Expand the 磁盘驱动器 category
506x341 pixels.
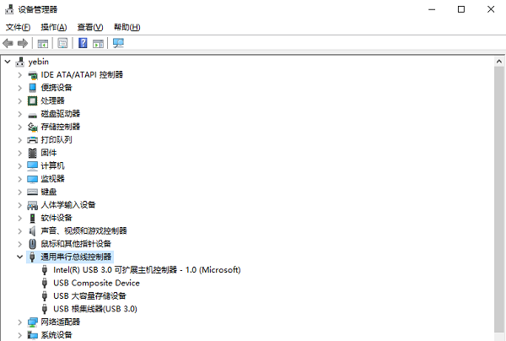pyautogui.click(x=19, y=114)
